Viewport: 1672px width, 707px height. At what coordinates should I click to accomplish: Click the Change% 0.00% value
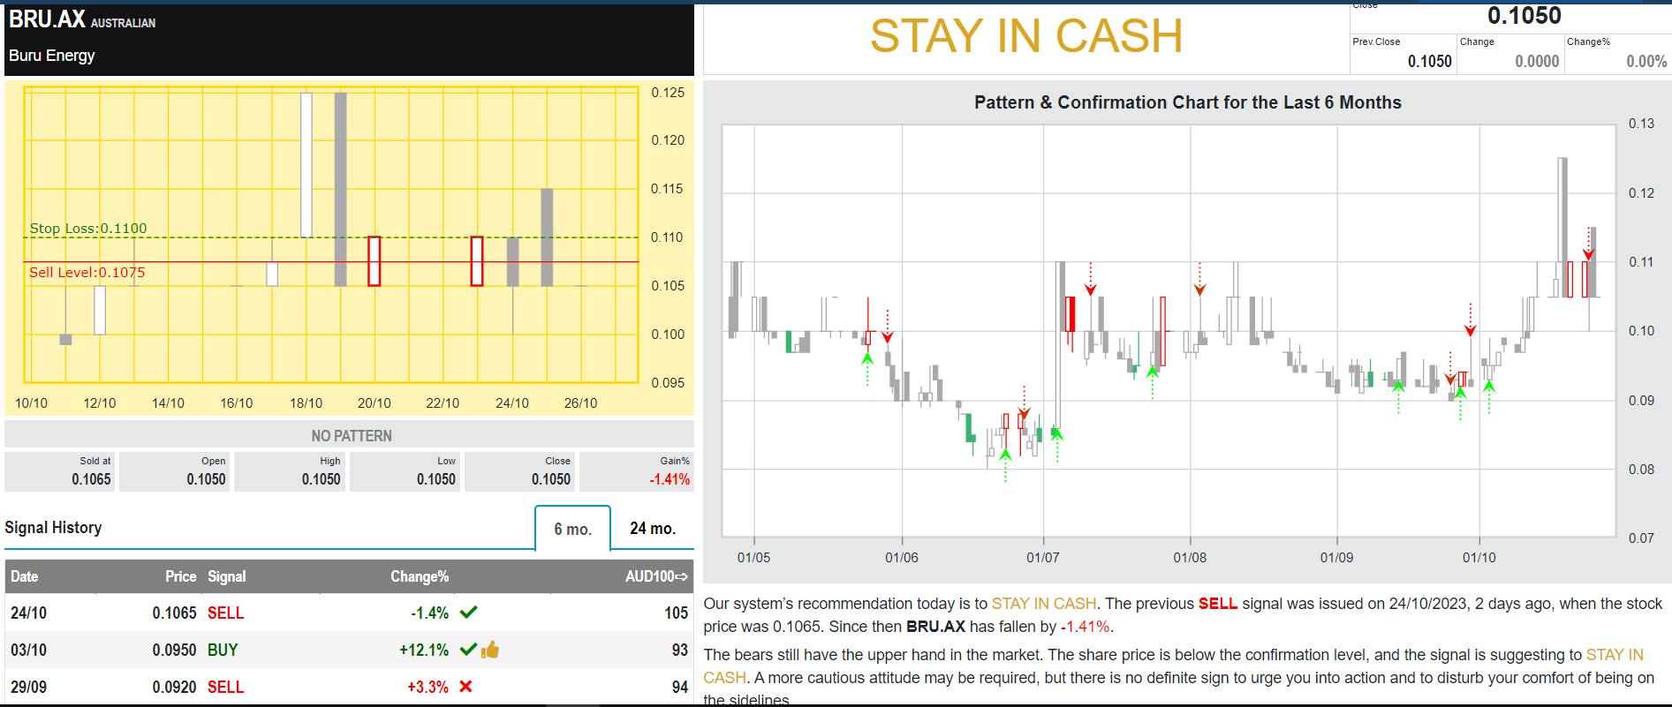[1646, 61]
